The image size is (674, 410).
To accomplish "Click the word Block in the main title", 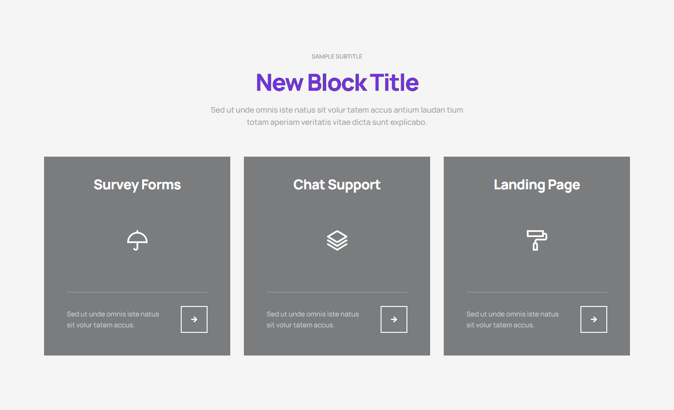I will [337, 83].
